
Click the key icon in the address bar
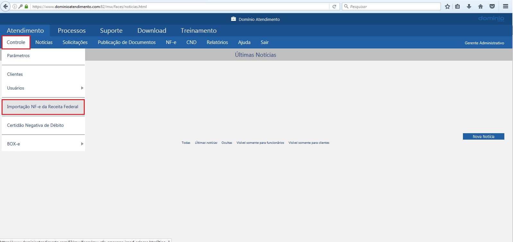tap(21, 6)
